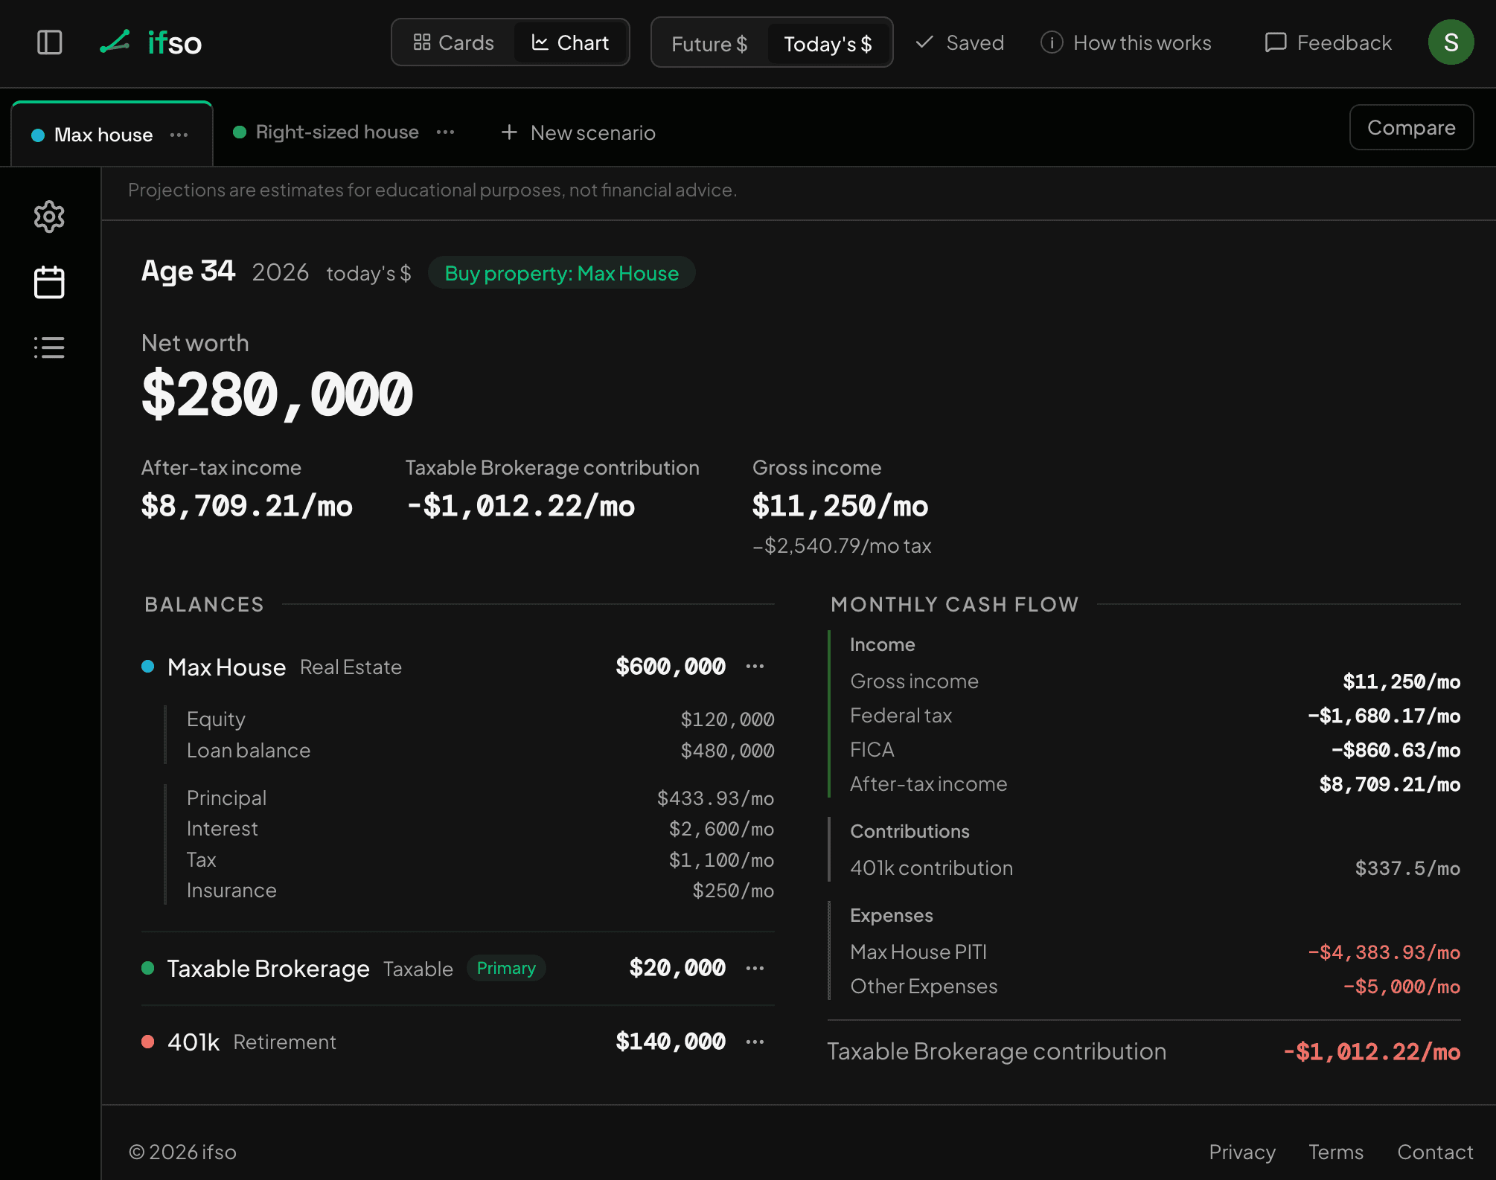This screenshot has height=1180, width=1496.
Task: Click the Compare button
Action: tap(1411, 127)
